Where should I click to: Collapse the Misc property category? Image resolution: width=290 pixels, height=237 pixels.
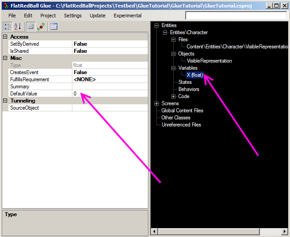tap(5, 58)
